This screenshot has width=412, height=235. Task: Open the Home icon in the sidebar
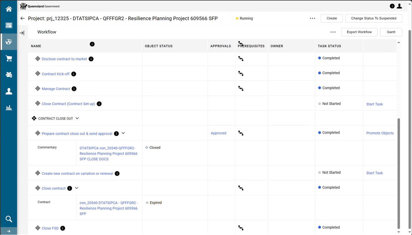click(9, 9)
